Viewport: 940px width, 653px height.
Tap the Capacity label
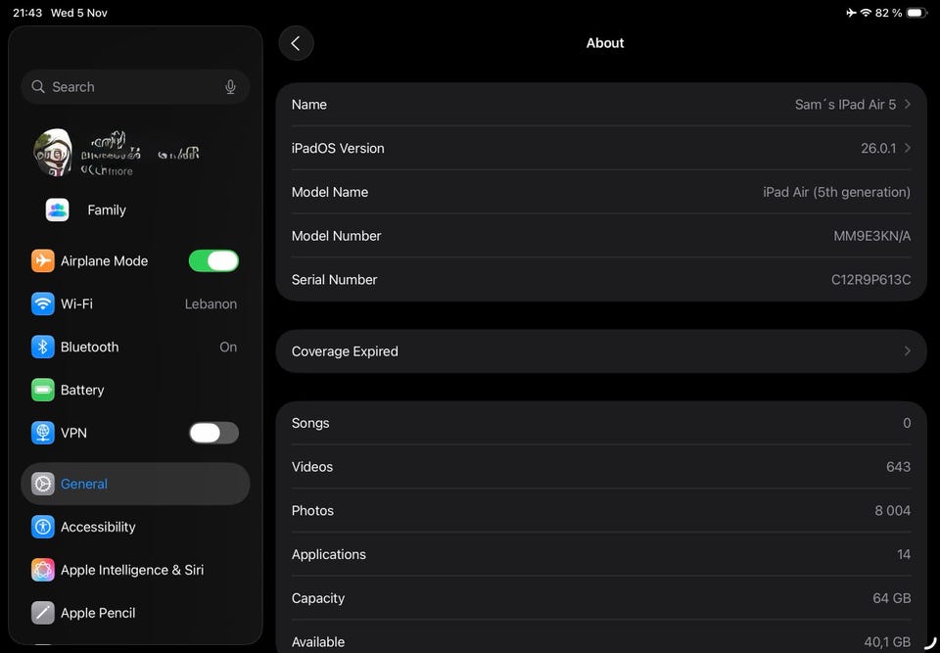[x=318, y=598]
